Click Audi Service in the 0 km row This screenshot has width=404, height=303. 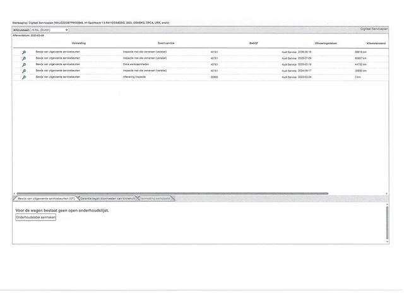(289, 77)
